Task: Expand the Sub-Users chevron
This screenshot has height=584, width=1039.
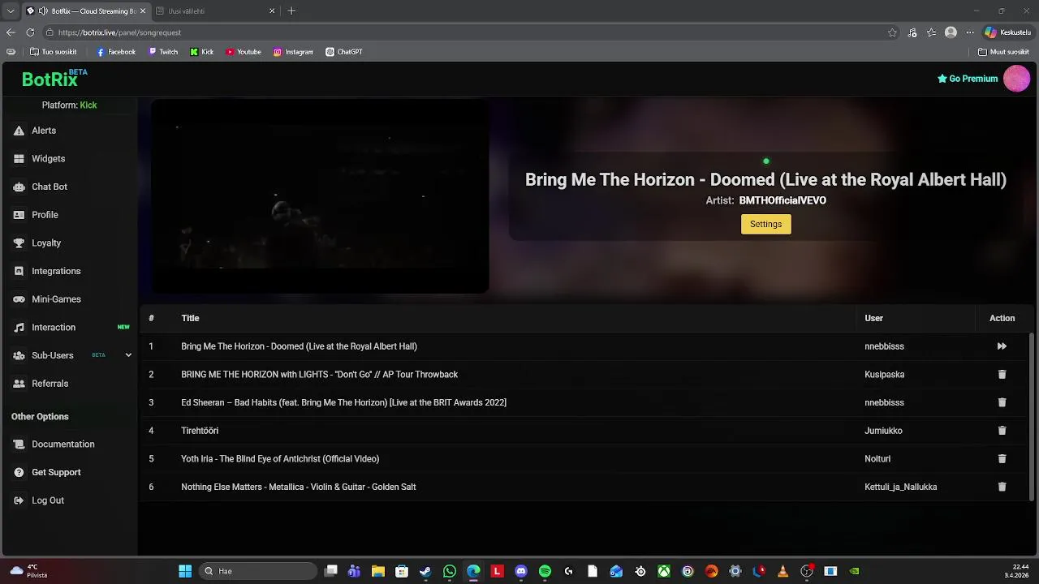Action: [x=128, y=355]
